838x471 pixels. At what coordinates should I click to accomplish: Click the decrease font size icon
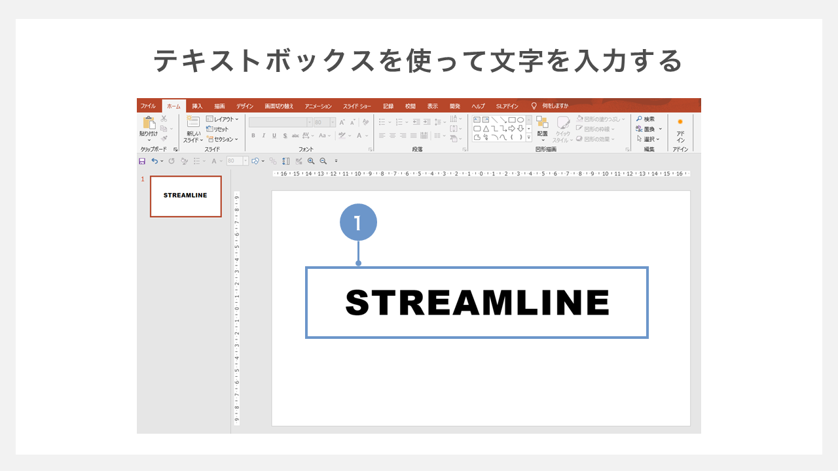pos(352,122)
